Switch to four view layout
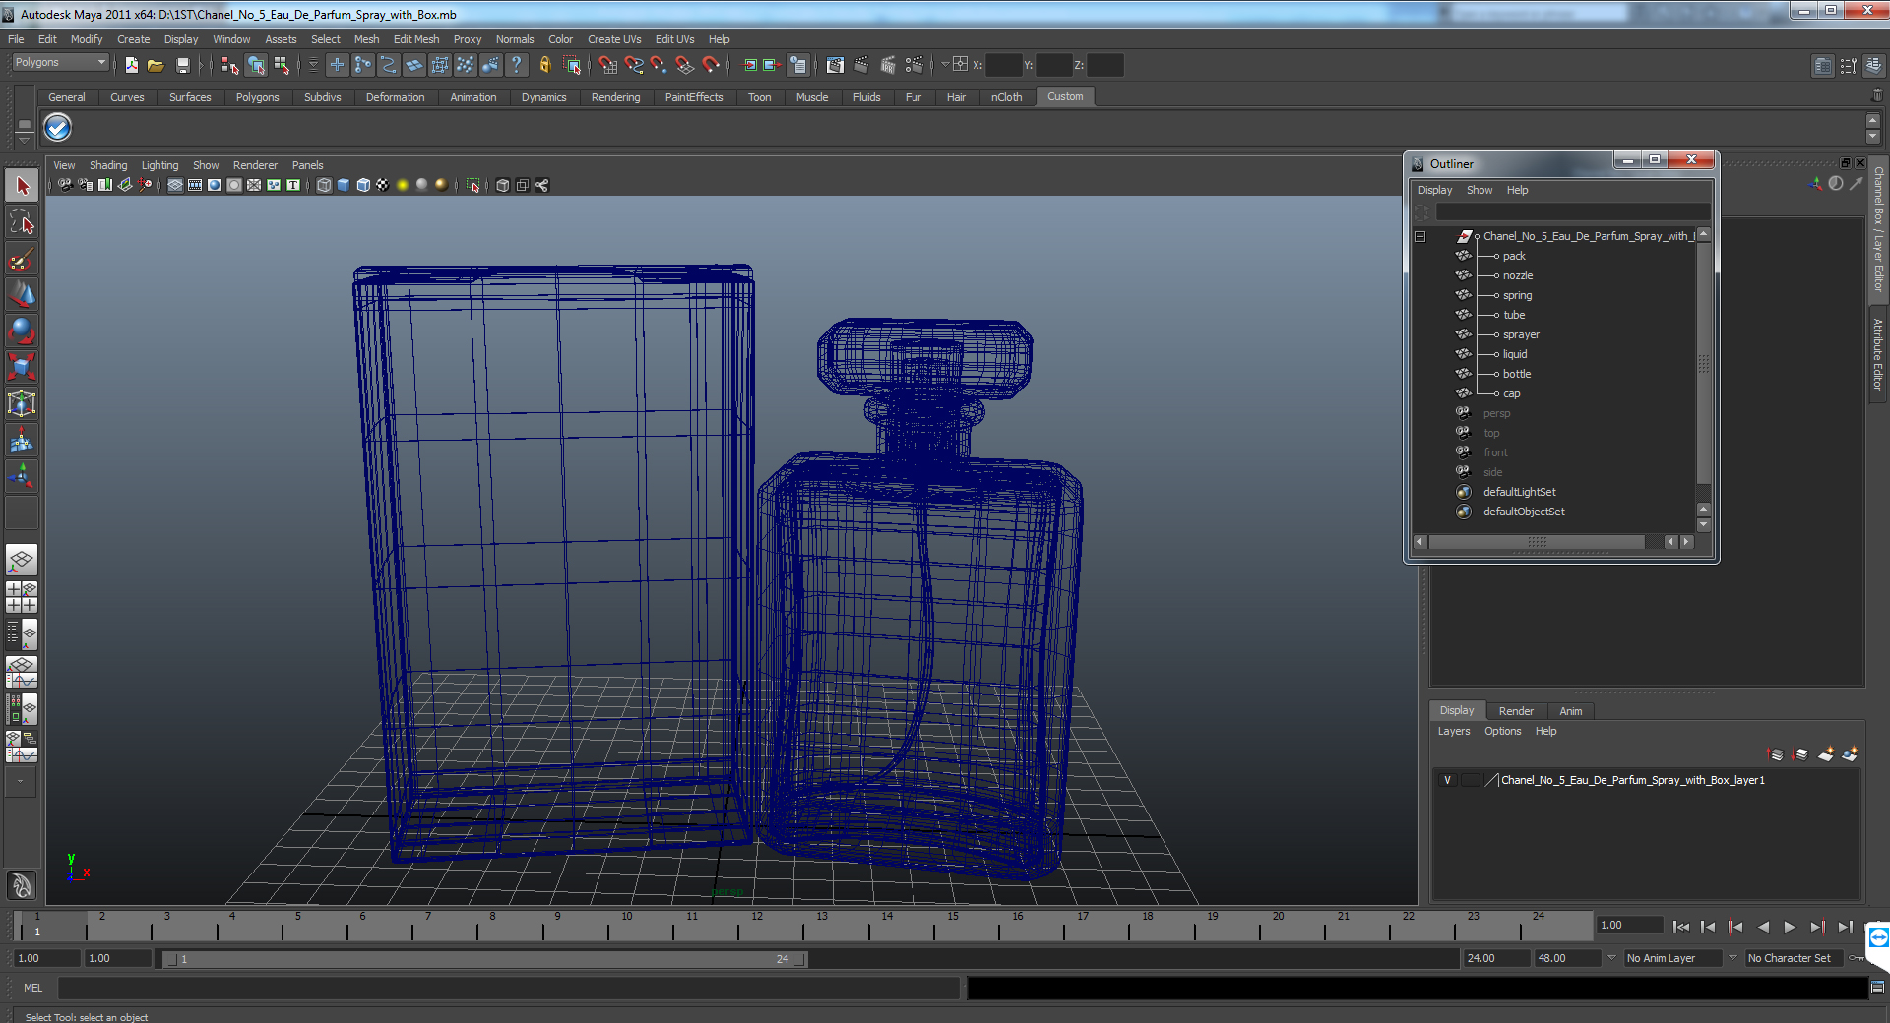 [x=22, y=597]
